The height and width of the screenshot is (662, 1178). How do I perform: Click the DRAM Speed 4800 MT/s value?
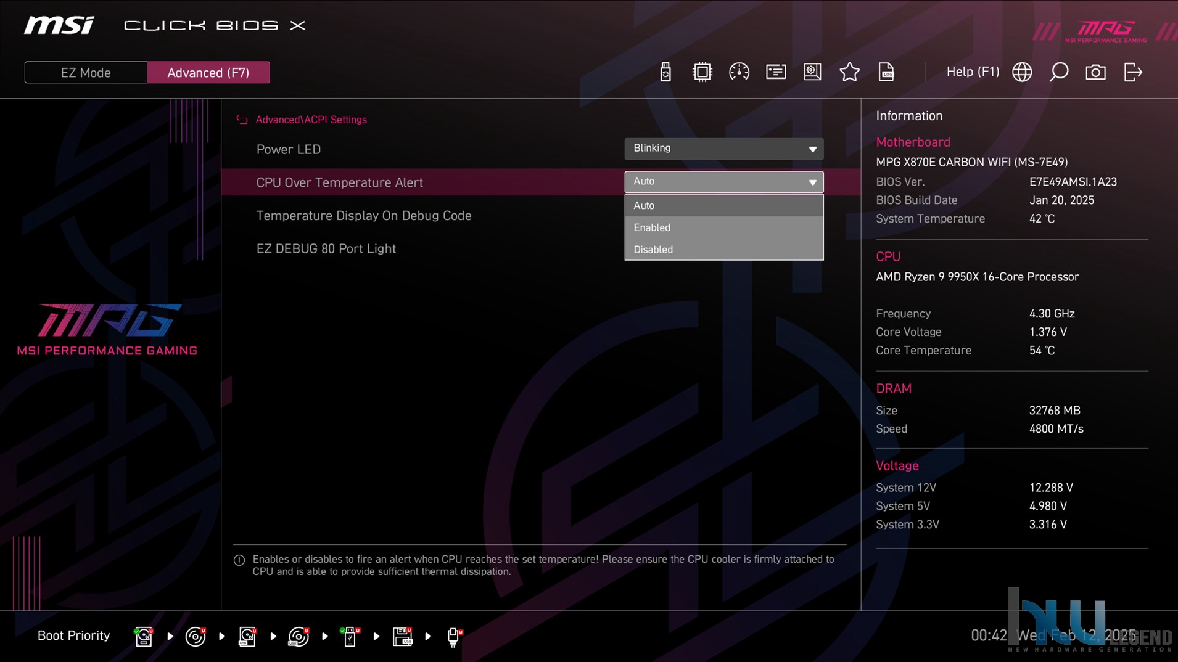pos(1056,429)
